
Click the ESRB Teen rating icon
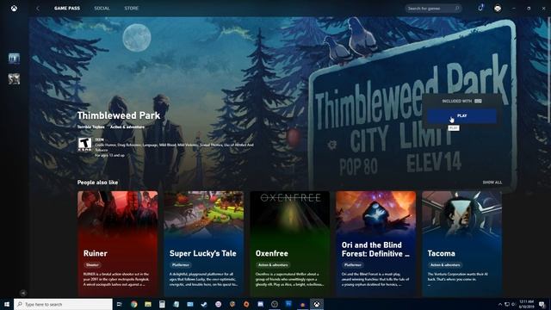point(84,145)
